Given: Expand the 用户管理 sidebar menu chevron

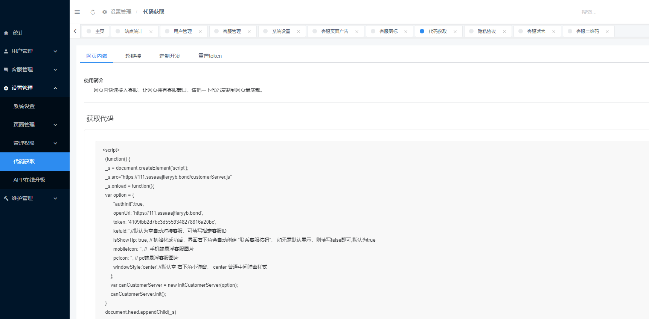Looking at the screenshot, I should coord(55,51).
